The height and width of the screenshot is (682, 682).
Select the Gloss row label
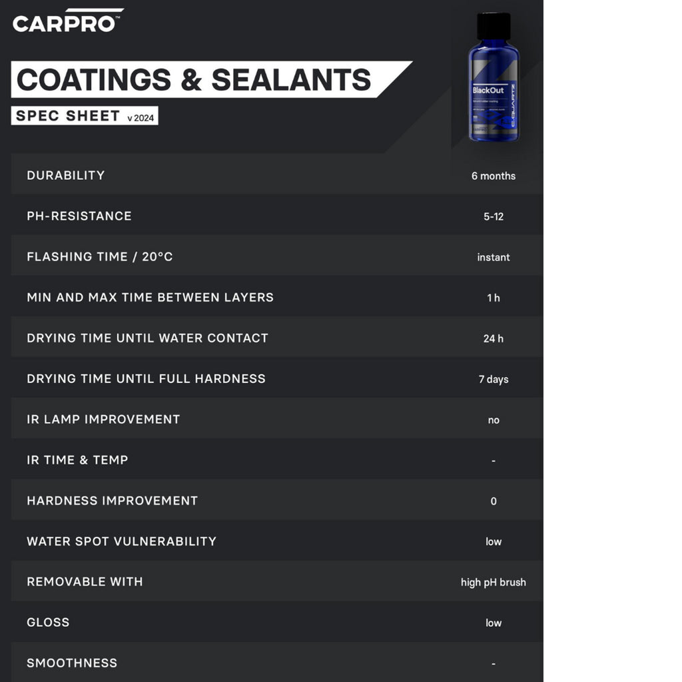48,622
